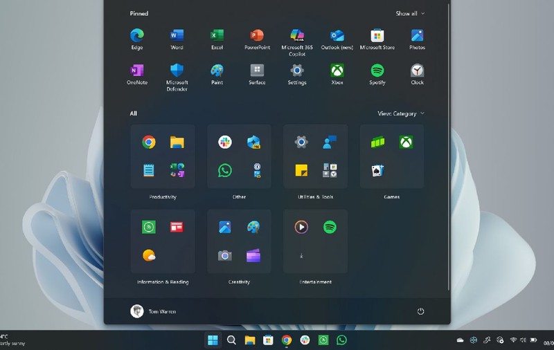
Task: Open Weather in Information & Reading
Action: point(149,255)
